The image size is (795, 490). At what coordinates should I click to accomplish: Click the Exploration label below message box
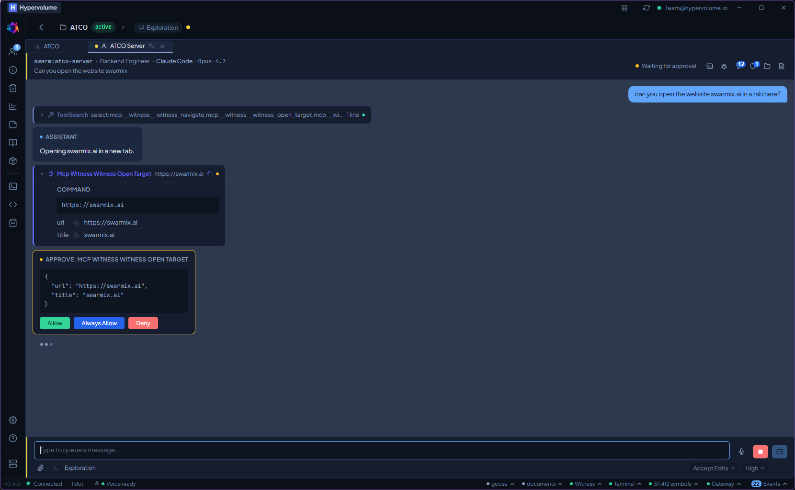tap(80, 468)
